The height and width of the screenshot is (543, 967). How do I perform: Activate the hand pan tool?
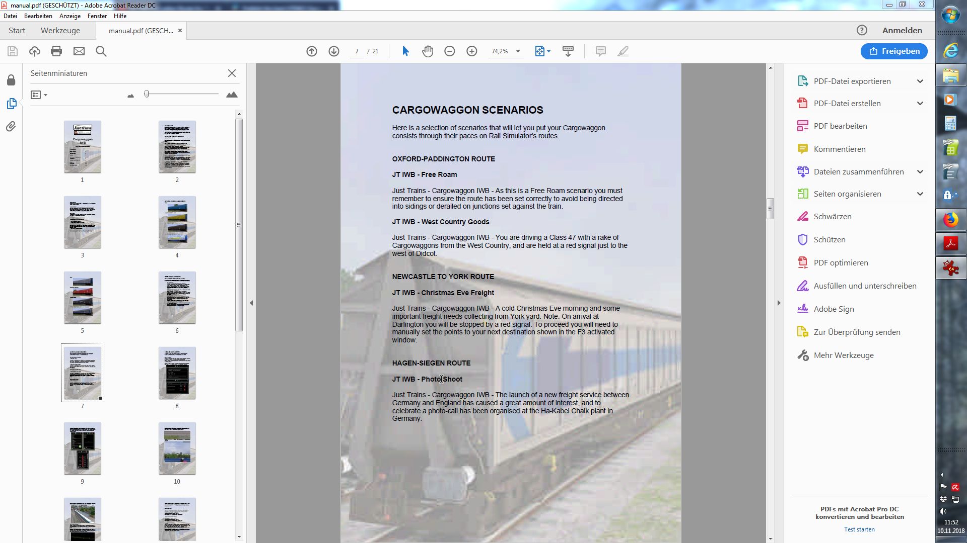(428, 51)
